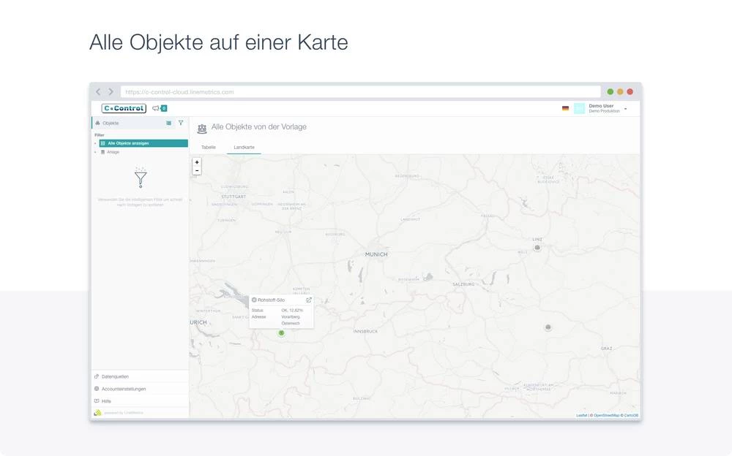Click the megaphone announcements icon
The width and height of the screenshot is (732, 456).
156,108
